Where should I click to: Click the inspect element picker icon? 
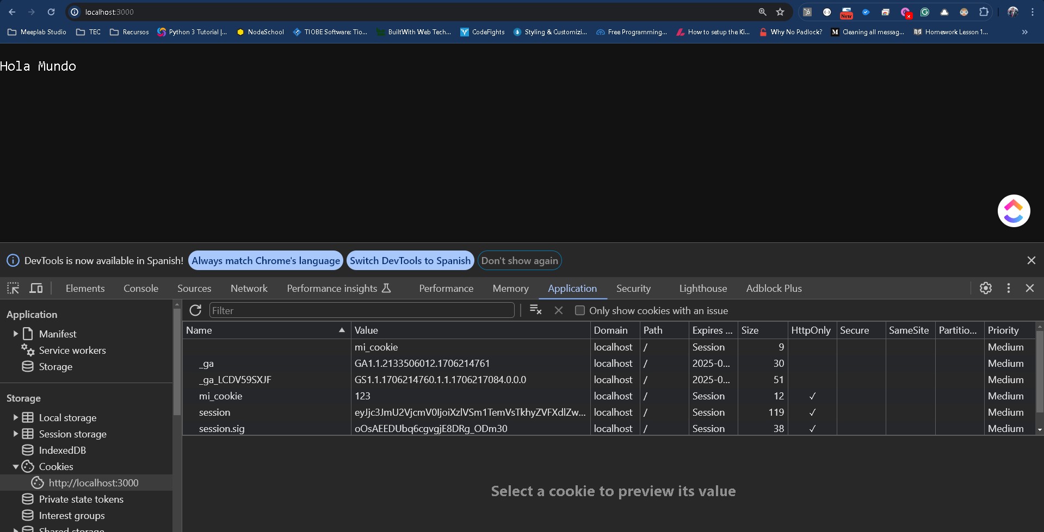(13, 288)
